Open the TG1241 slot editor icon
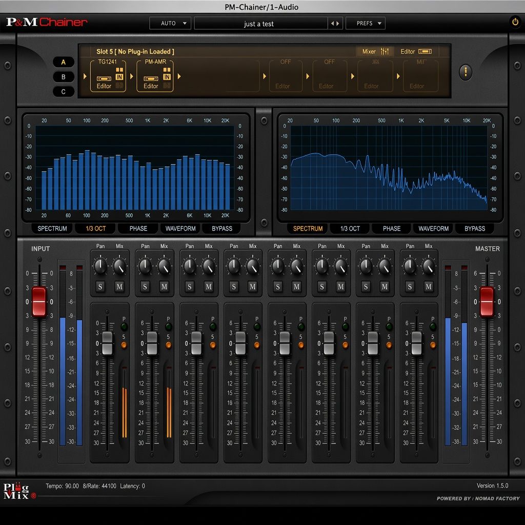The image size is (525, 525). 104,78
